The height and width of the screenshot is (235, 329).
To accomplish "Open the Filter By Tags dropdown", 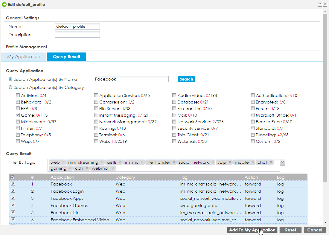I will click(283, 162).
